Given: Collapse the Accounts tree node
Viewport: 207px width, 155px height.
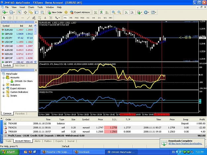Looking at the screenshot, I should pyautogui.click(x=4, y=78).
